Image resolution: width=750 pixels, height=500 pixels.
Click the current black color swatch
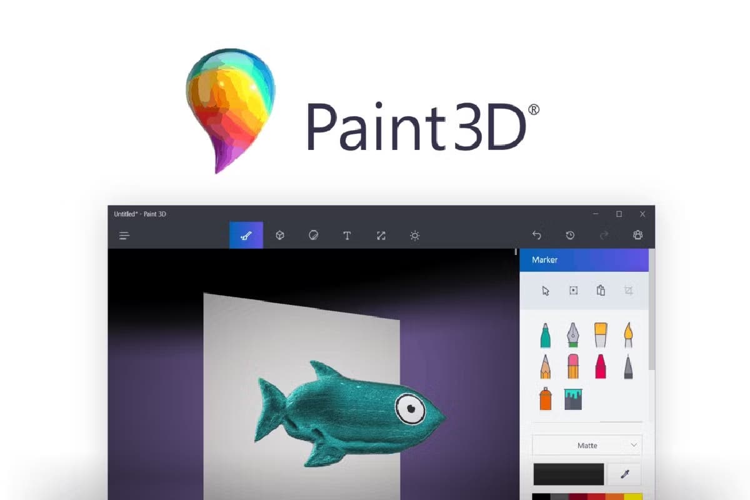569,474
